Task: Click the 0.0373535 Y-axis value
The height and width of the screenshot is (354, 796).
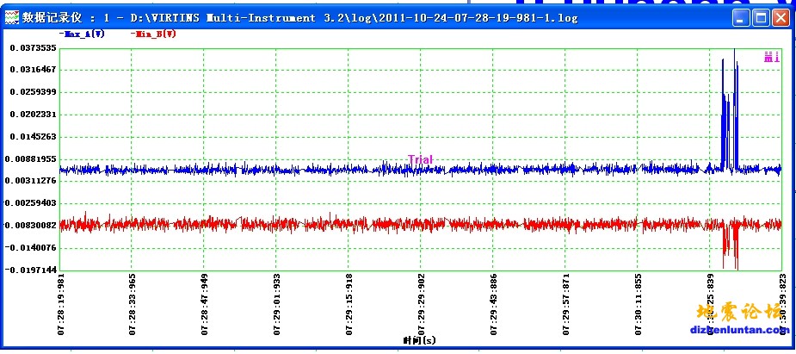Action: pyautogui.click(x=33, y=47)
